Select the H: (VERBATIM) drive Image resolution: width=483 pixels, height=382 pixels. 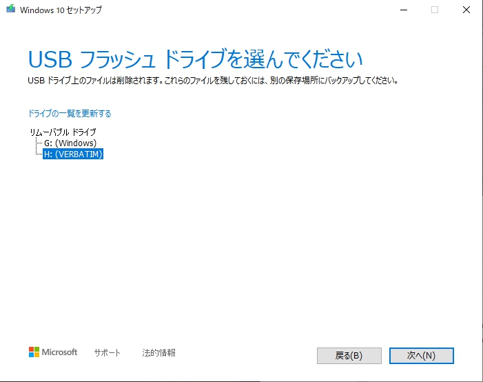pyautogui.click(x=73, y=154)
